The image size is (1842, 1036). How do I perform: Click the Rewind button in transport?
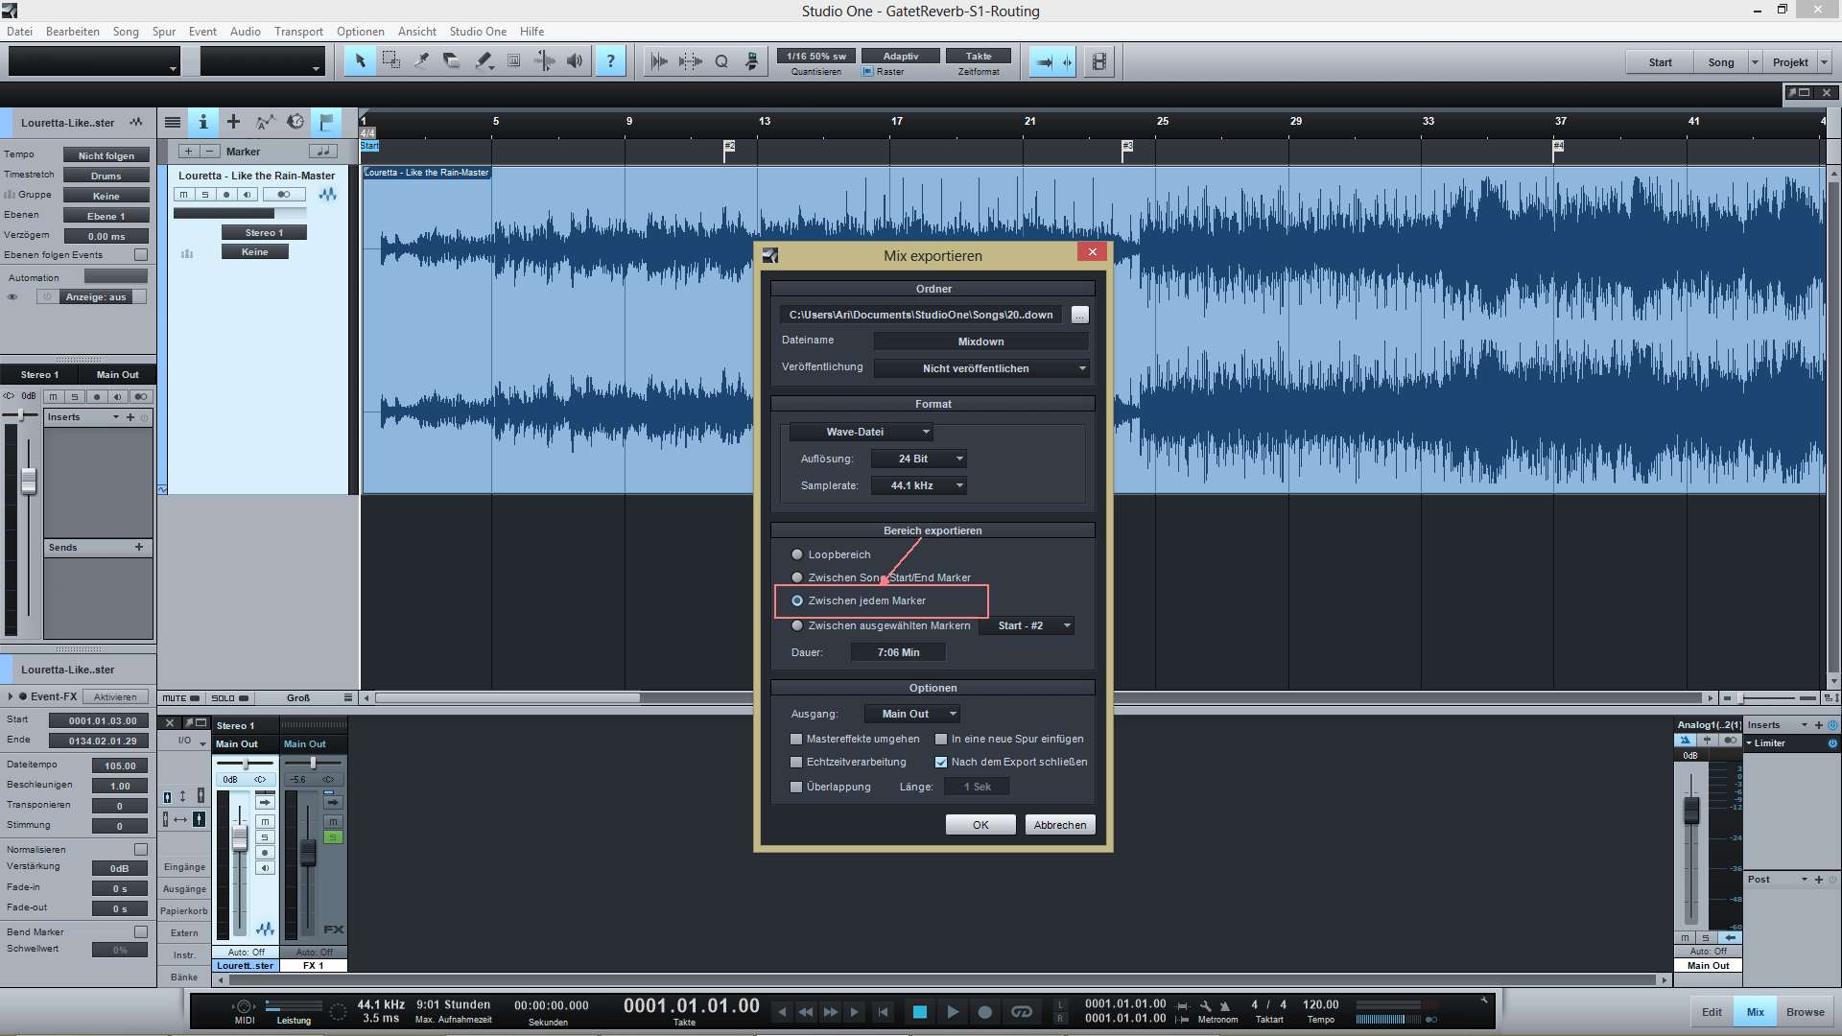click(x=806, y=1012)
